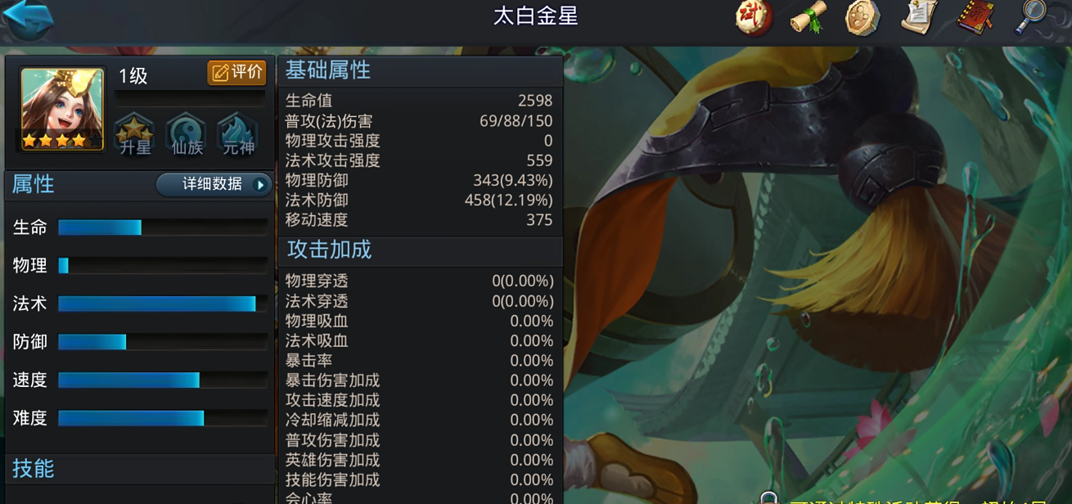Tap the 元神 blue flame icon

click(238, 134)
